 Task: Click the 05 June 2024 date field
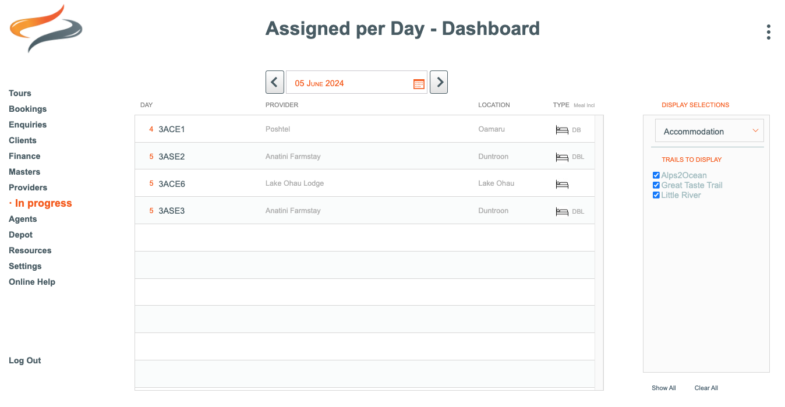(x=356, y=82)
